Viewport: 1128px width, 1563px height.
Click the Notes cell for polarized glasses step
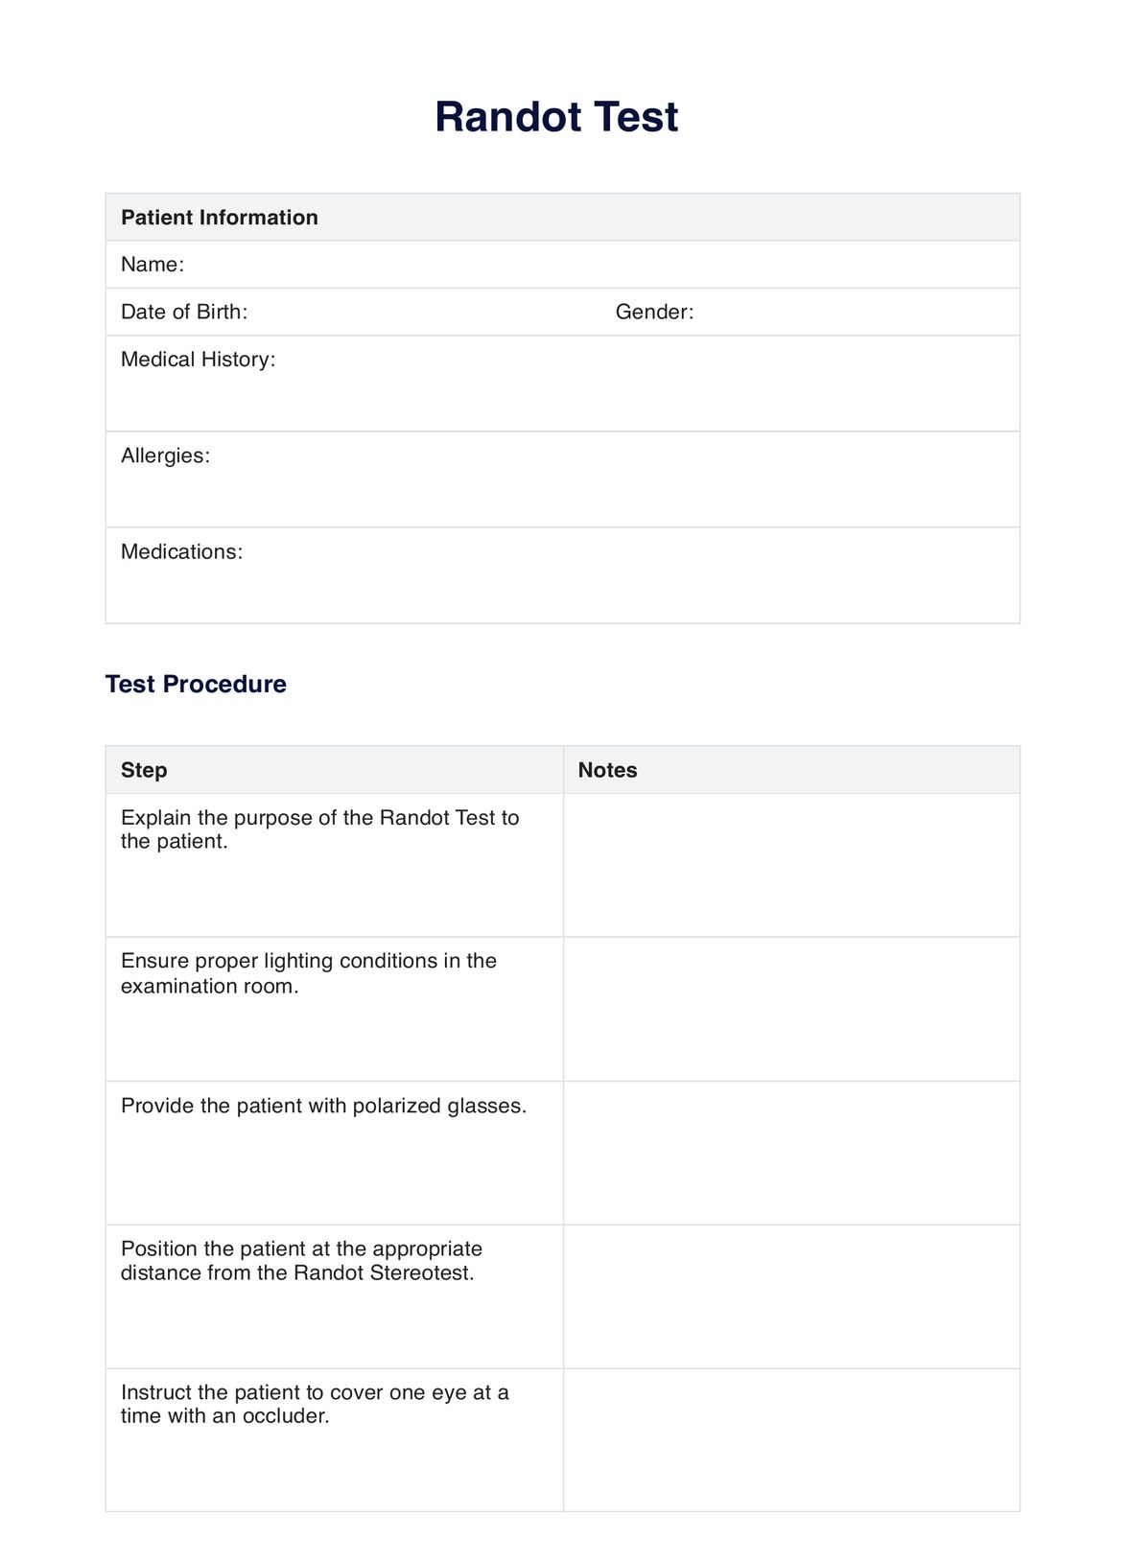(791, 1153)
